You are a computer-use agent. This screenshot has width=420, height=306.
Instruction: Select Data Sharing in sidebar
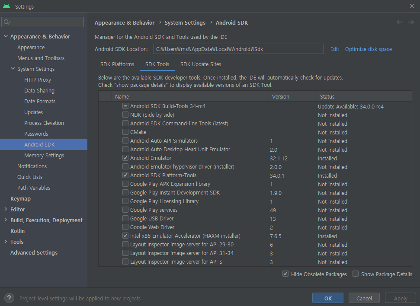click(39, 90)
